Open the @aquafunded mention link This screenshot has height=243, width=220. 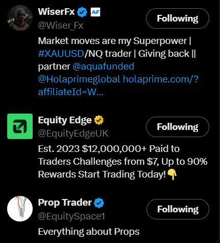click(x=104, y=67)
